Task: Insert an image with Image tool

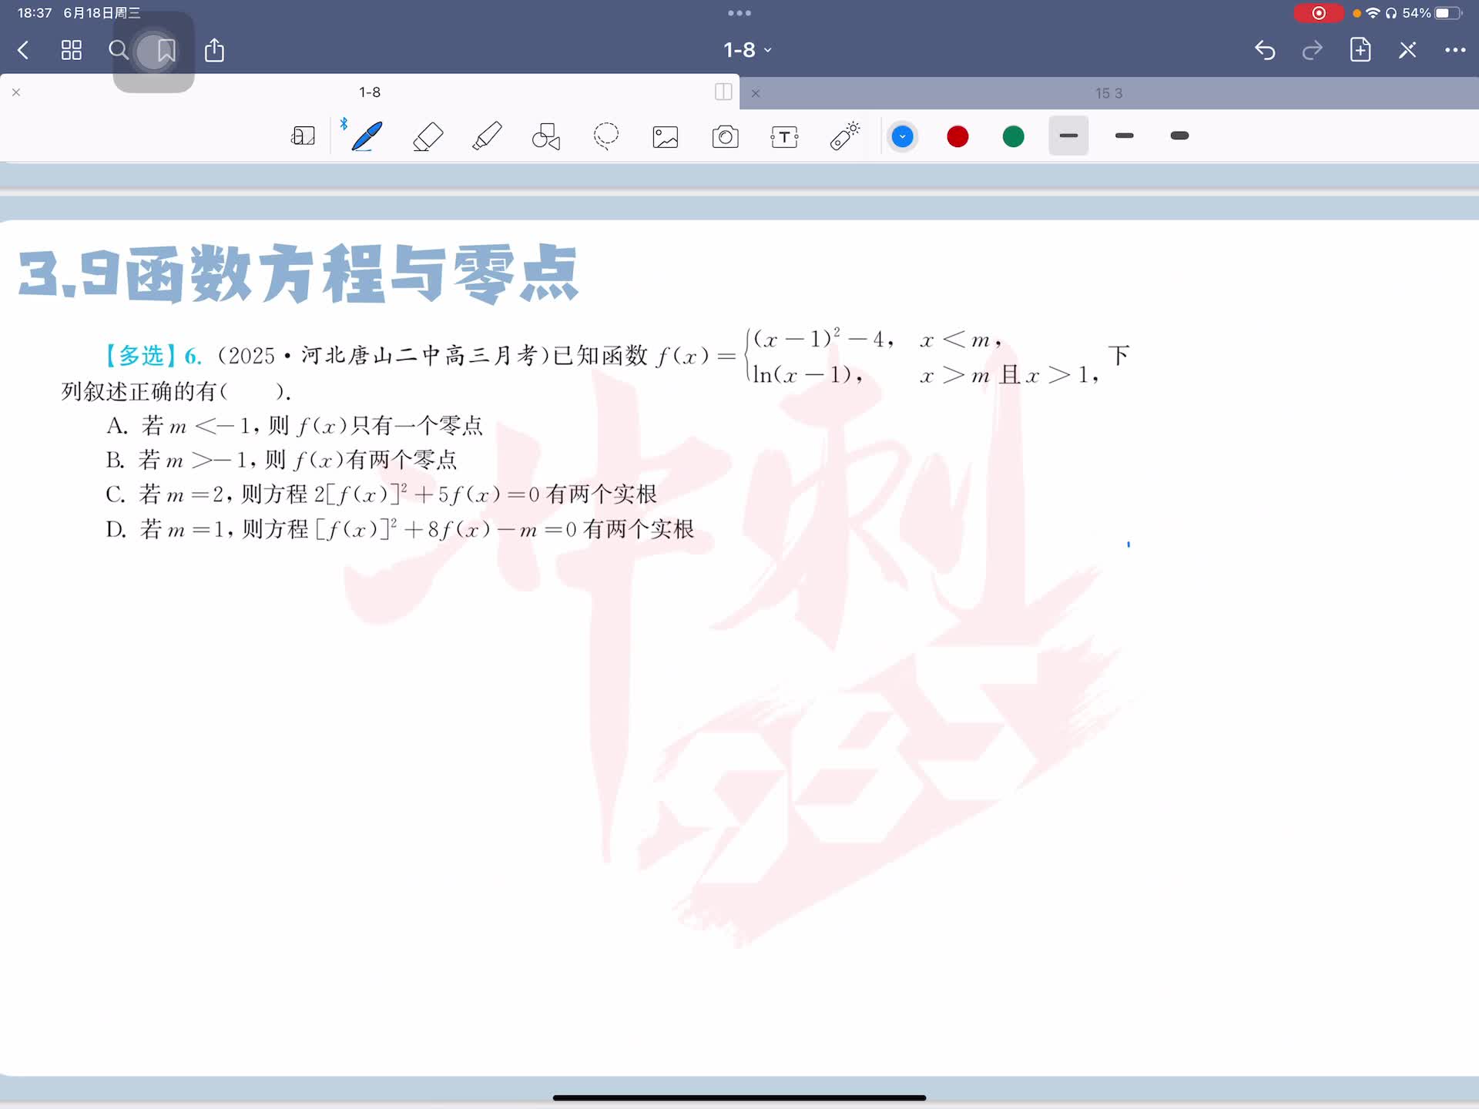Action: pos(666,137)
